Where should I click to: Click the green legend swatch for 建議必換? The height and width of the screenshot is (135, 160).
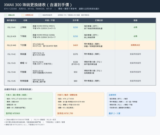(x=6, y=15)
